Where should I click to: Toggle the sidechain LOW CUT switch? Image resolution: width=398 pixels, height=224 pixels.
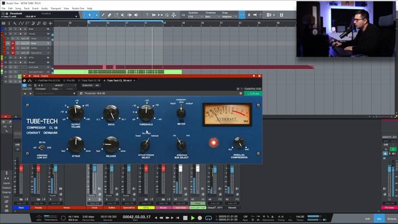(x=42, y=147)
